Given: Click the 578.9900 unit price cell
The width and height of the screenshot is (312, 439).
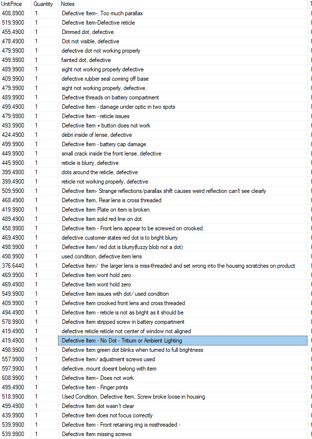Looking at the screenshot, I should [15, 322].
